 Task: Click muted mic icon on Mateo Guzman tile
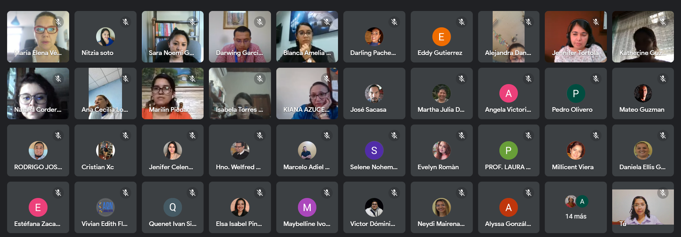tap(663, 79)
